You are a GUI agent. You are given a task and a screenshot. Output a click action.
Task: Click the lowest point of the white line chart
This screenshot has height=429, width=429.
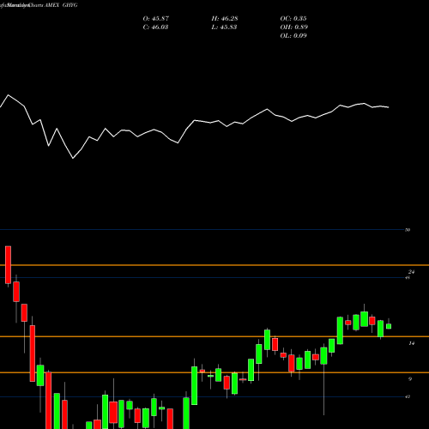coord(73,158)
